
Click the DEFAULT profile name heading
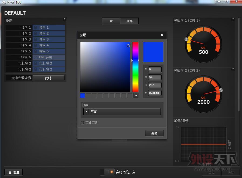click(15, 13)
